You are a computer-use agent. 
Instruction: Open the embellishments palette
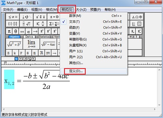point(40,17)
